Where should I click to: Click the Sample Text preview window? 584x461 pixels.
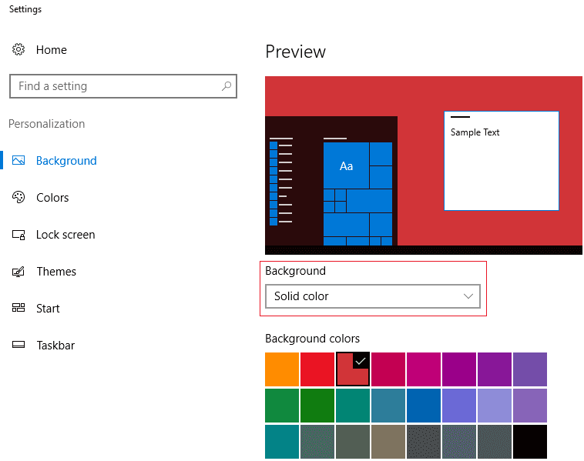pyautogui.click(x=502, y=161)
